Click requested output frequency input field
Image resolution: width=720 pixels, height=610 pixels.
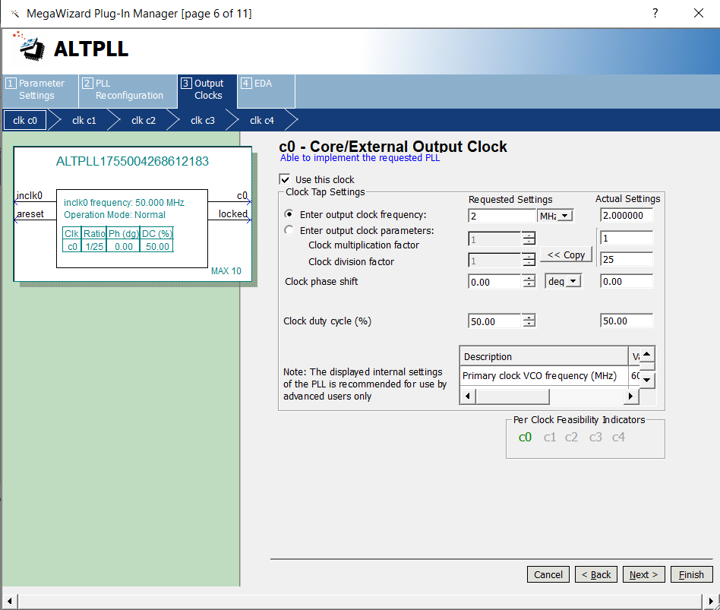click(502, 216)
